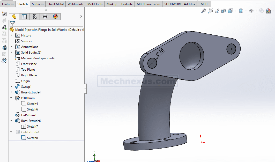Image resolution: width=275 pixels, height=162 pixels.
Task: Click the View Orientation cube icon
Action: pos(231,11)
